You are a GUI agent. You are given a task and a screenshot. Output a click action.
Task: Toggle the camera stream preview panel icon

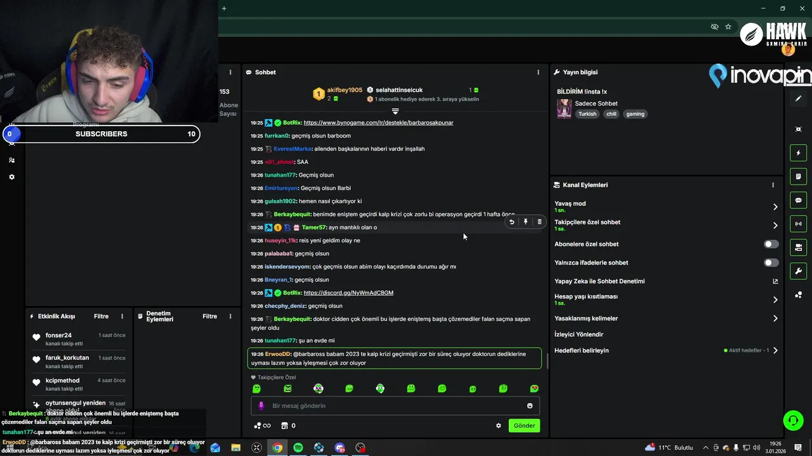tap(798, 247)
